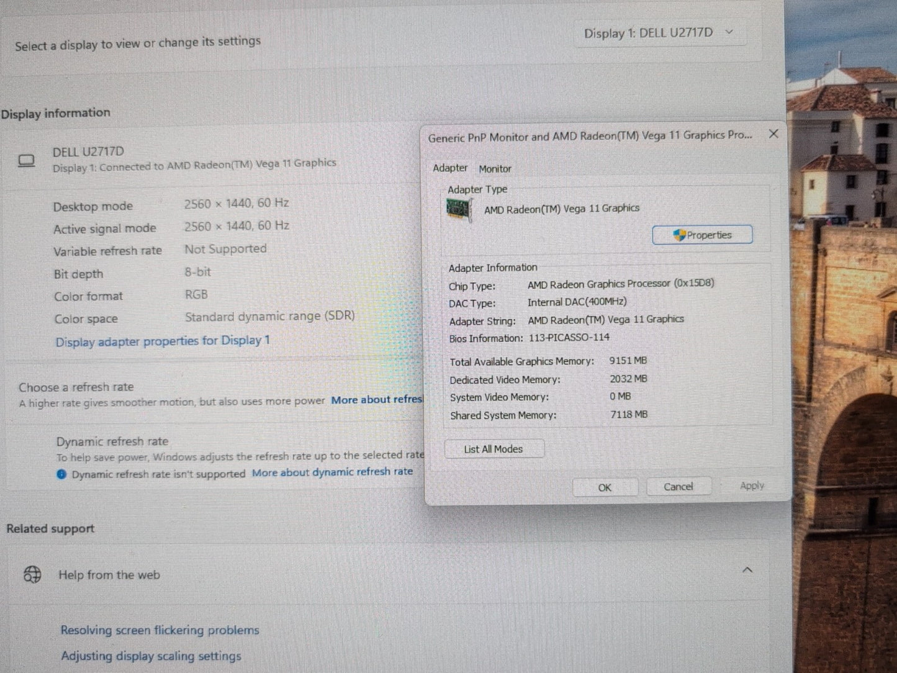
Task: Open Display adapter properties for Display 1 link
Action: pos(163,341)
